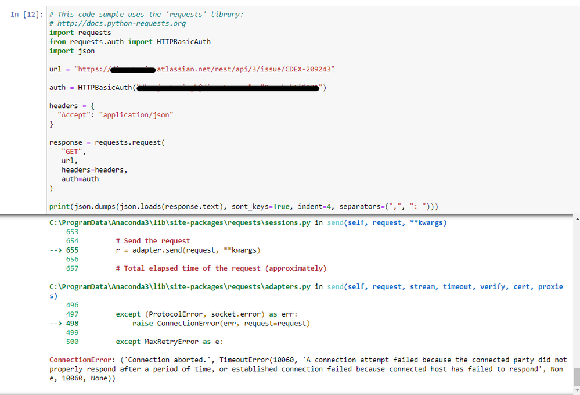Screen dimensions: 580x395
Task: Click the 'response = requests.request(' line
Action: point(107,142)
